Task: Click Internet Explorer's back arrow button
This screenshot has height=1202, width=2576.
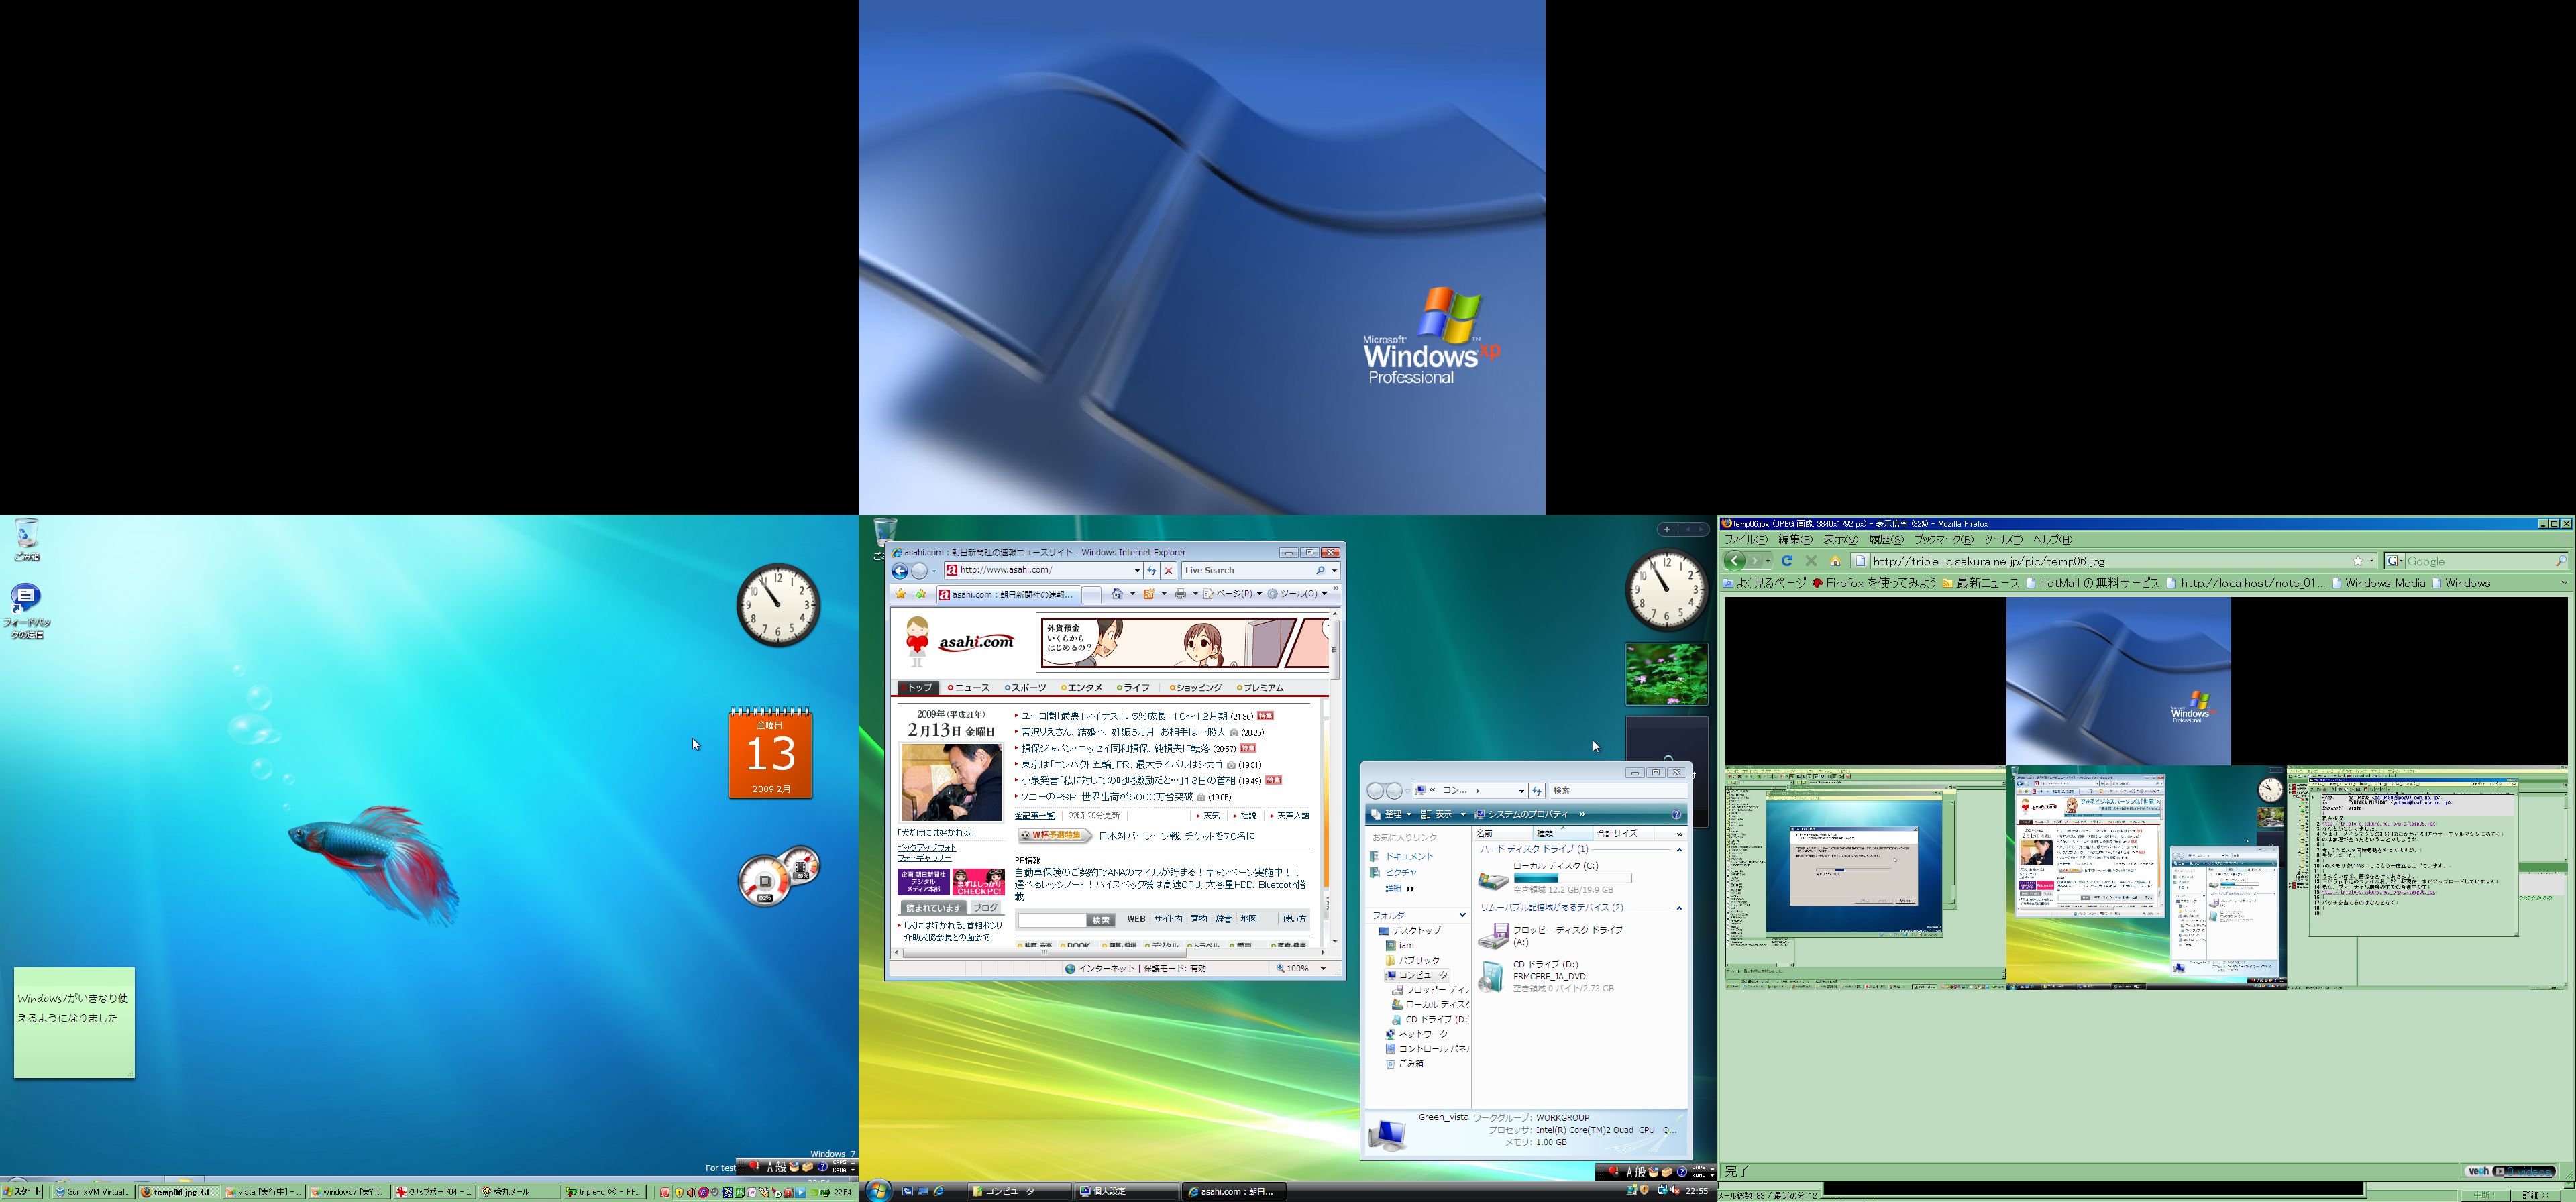Action: pos(899,571)
